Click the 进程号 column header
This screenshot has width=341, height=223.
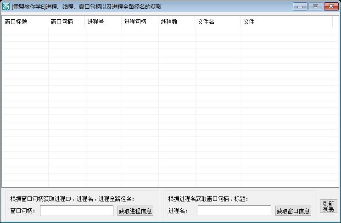click(x=103, y=22)
